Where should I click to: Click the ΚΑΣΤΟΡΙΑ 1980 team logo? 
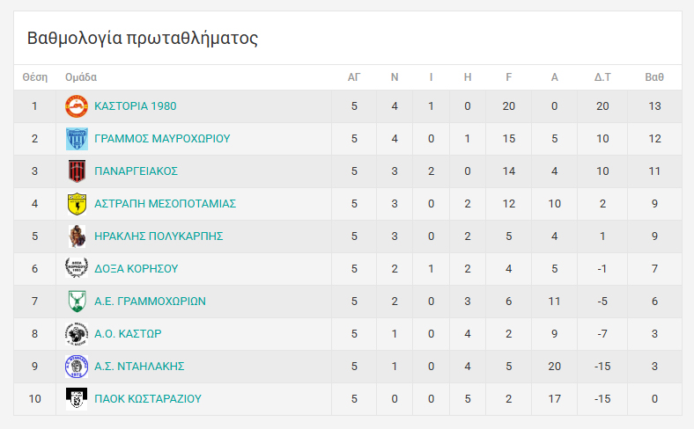click(x=77, y=106)
